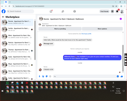Click the chat header listing title
This screenshot has width=127, height=101.
[x=64, y=19]
